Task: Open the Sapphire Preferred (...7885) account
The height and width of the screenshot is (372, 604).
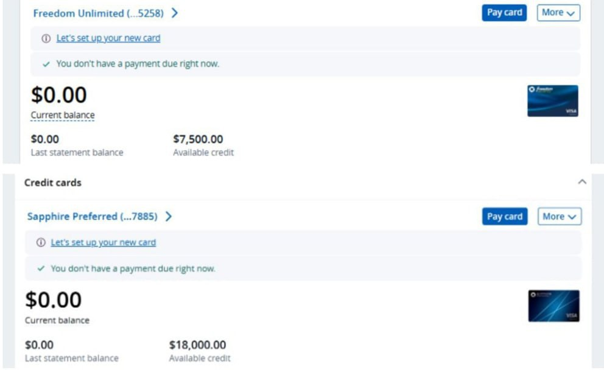Action: 92,216
